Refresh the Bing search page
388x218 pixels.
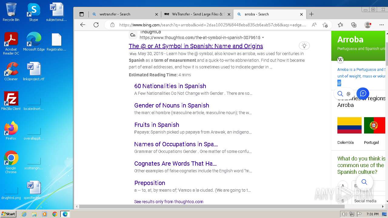96,25
